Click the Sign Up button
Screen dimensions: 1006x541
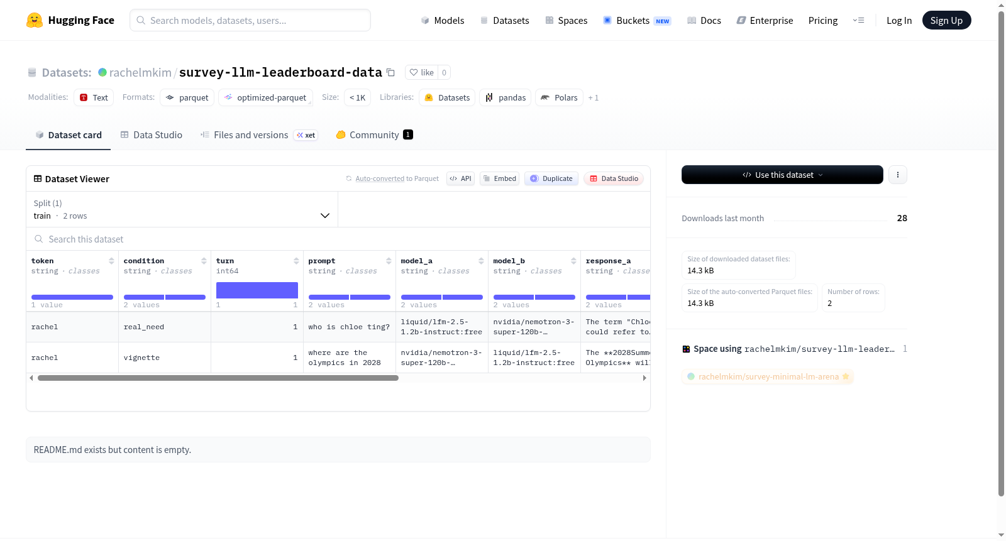(x=947, y=20)
